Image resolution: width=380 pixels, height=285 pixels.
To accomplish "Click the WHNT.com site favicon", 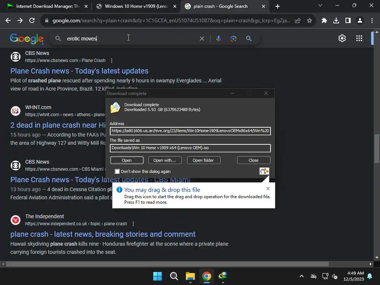I will click(x=16, y=111).
